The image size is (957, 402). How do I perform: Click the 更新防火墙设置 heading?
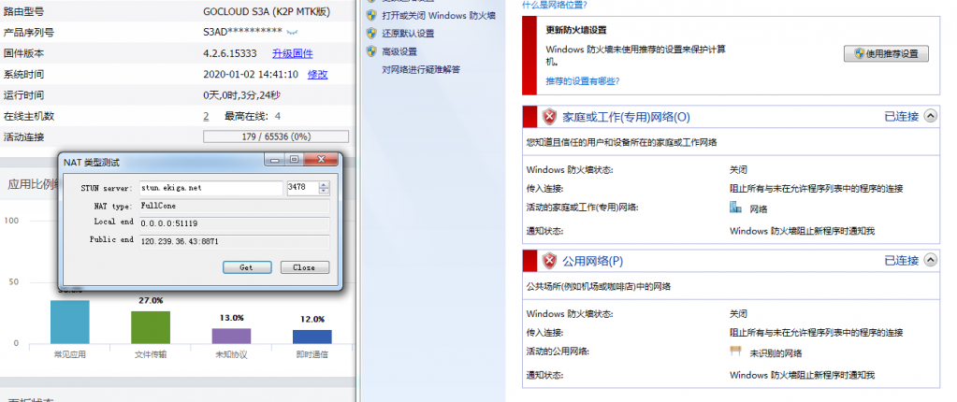click(x=575, y=30)
